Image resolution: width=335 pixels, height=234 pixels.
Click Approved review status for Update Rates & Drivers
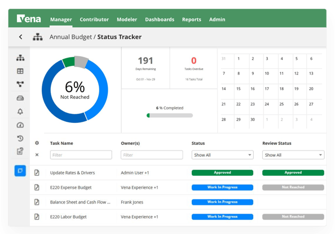(293, 173)
